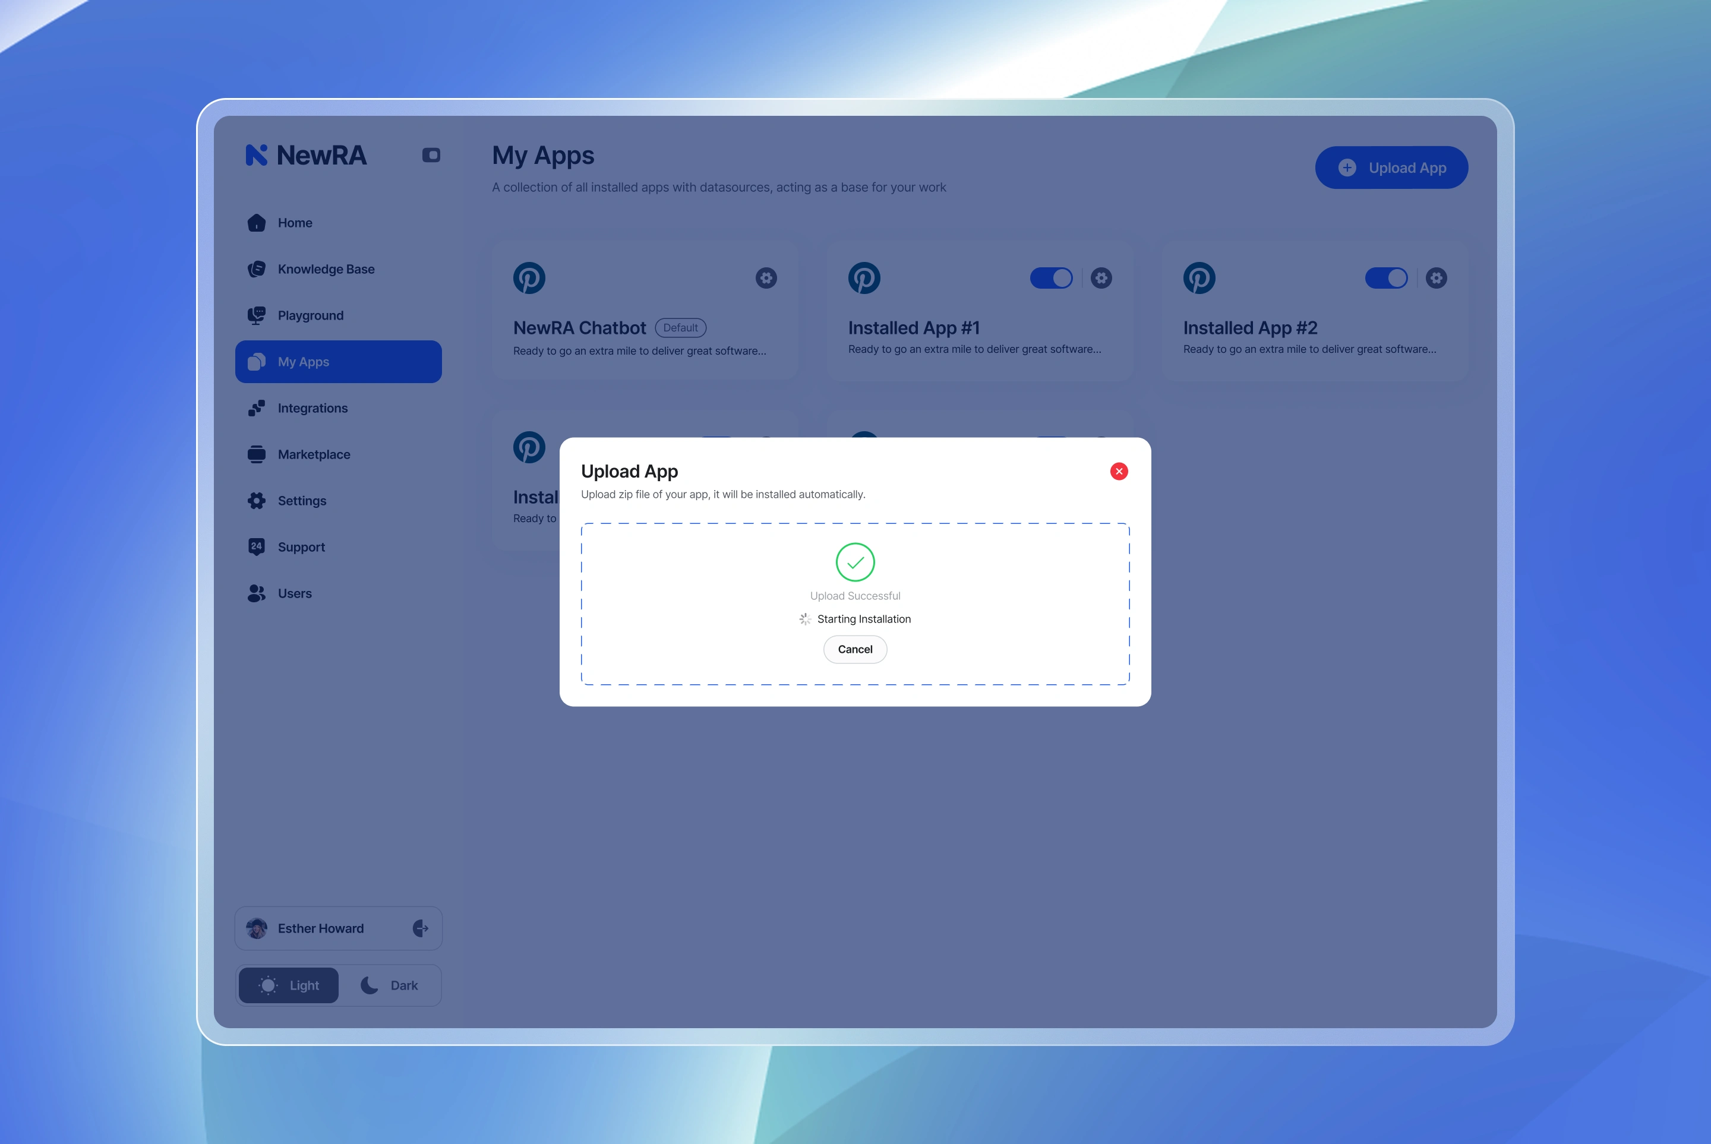Click the My Apps page subtitle text
1711x1144 pixels.
[719, 187]
